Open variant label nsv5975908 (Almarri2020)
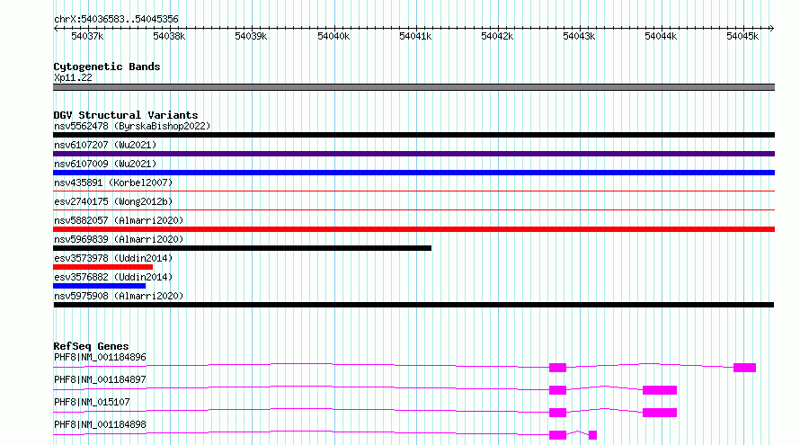Viewport: 800px width, 445px height. (x=119, y=296)
